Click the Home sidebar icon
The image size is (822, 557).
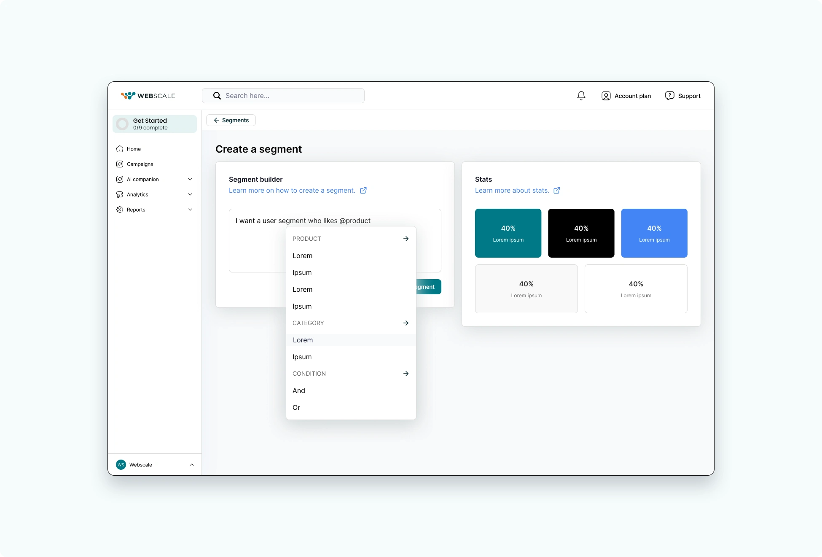[x=120, y=149]
